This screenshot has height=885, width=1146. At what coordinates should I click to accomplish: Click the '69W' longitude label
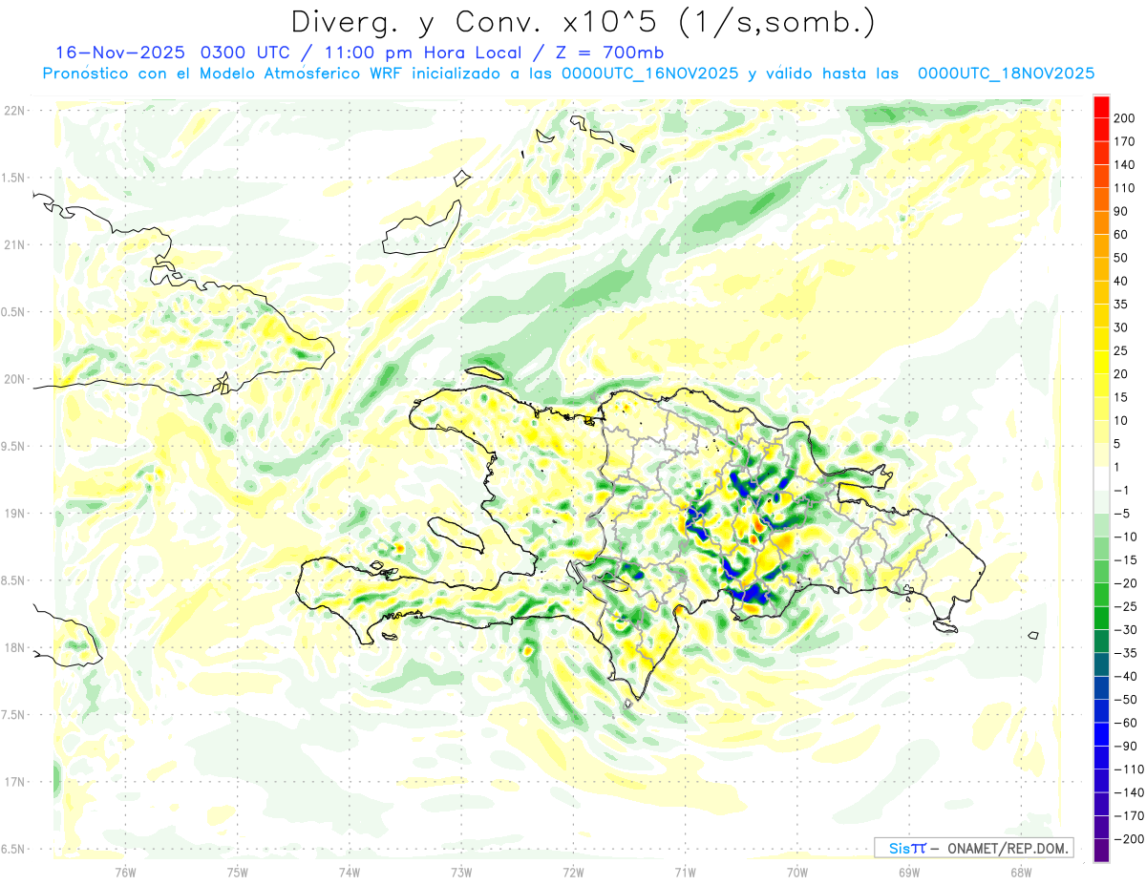point(909,871)
